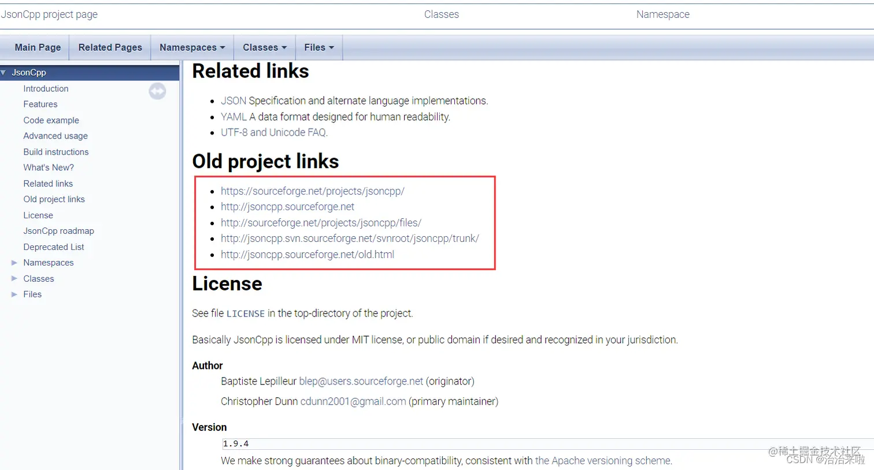Image resolution: width=874 pixels, height=470 pixels.
Task: Select Old project links in sidebar
Action: click(54, 199)
